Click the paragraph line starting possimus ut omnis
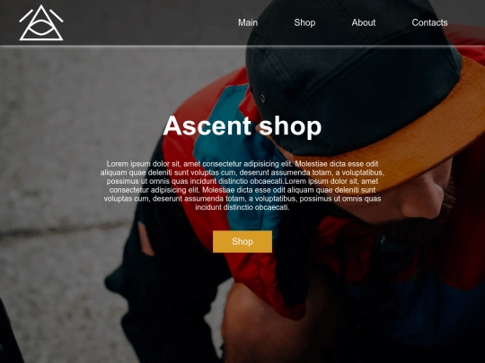The image size is (485, 363). pyautogui.click(x=242, y=181)
